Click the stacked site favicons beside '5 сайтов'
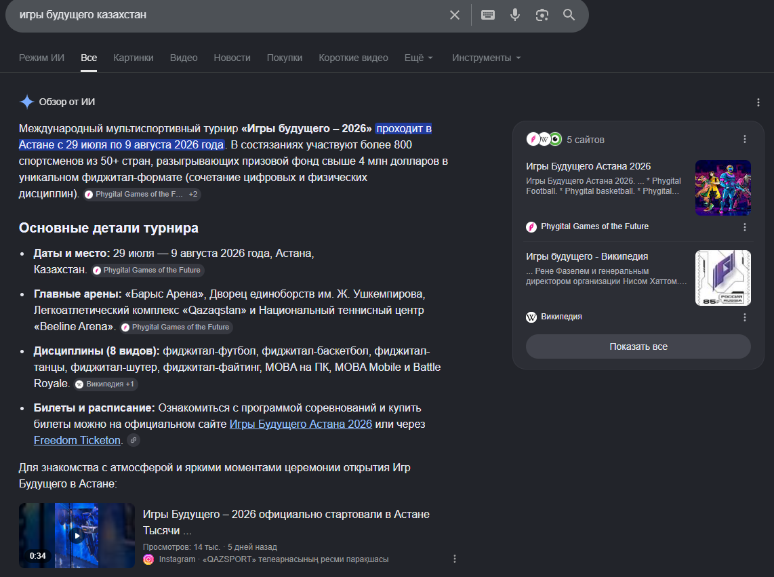The image size is (774, 577). coord(544,139)
